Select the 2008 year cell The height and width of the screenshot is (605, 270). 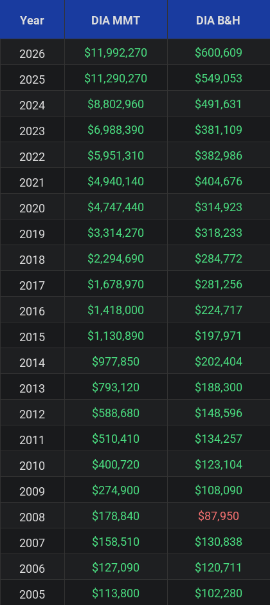[32, 516]
